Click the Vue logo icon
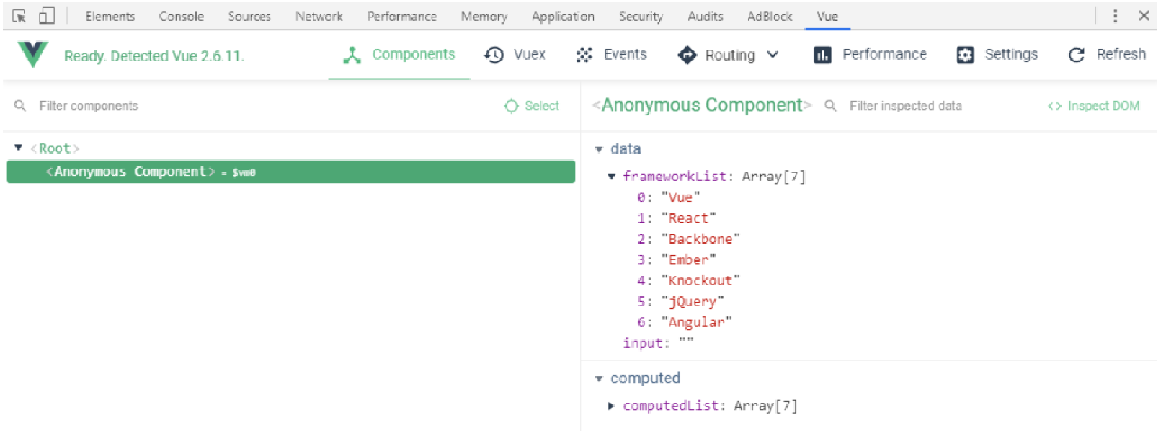This screenshot has height=431, width=1166. tap(32, 55)
